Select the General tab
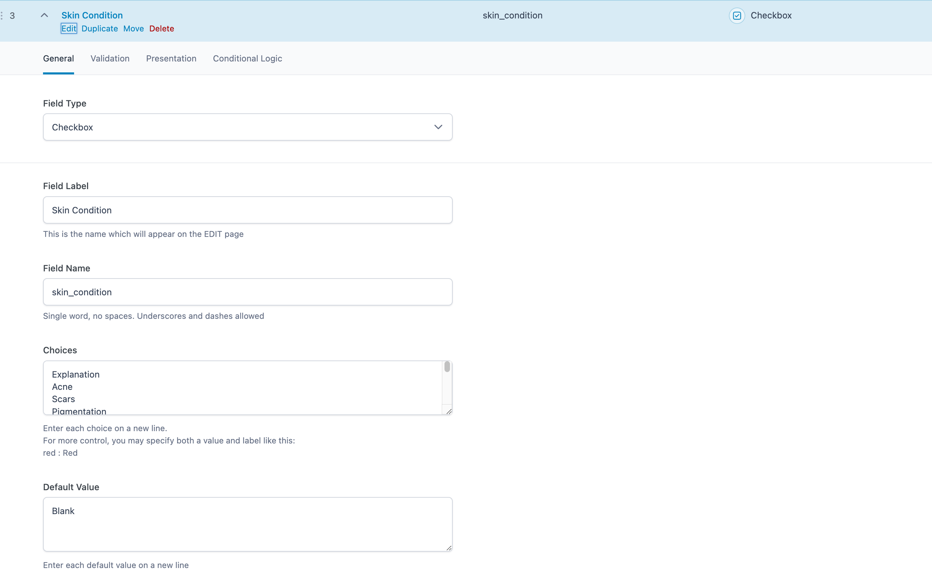The image size is (932, 581). click(58, 58)
